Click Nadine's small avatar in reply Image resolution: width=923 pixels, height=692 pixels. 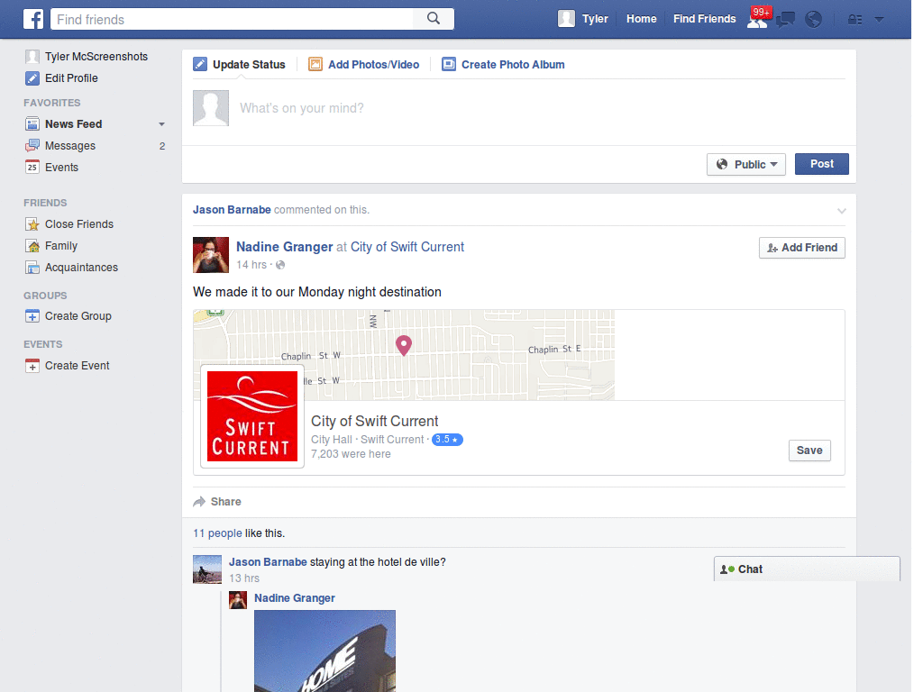pyautogui.click(x=238, y=600)
